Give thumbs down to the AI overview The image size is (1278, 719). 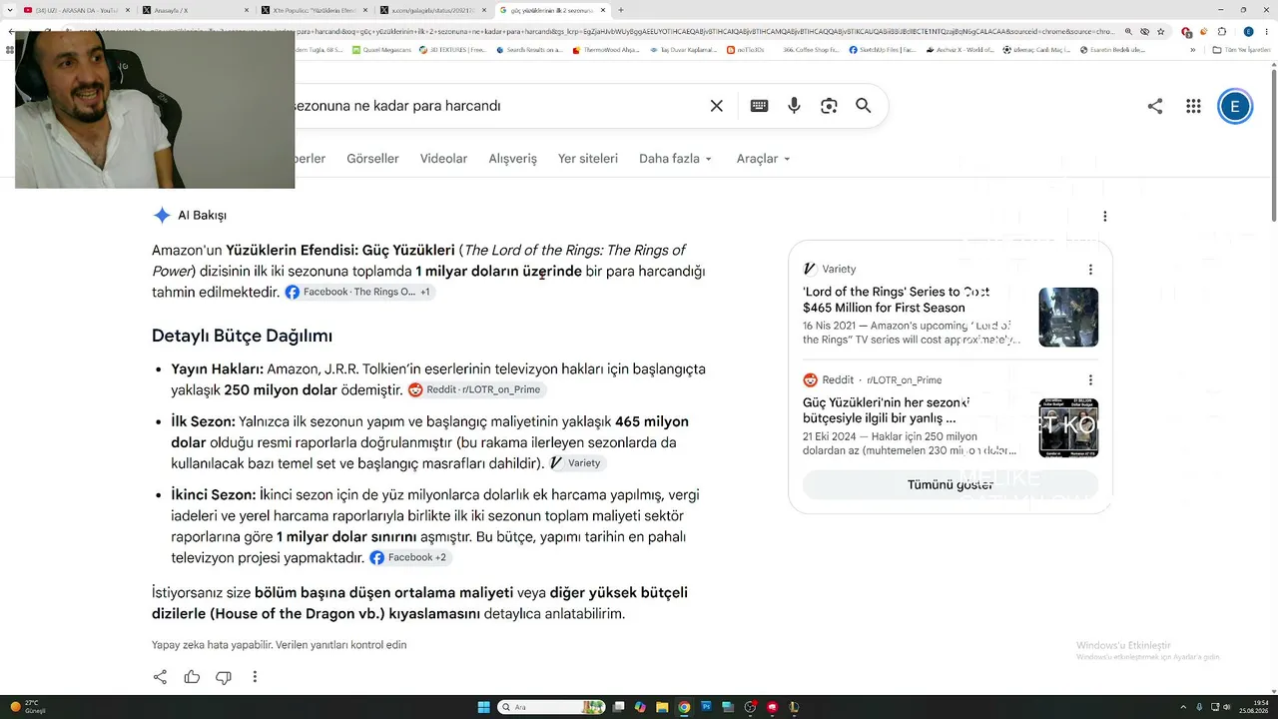pos(224,677)
